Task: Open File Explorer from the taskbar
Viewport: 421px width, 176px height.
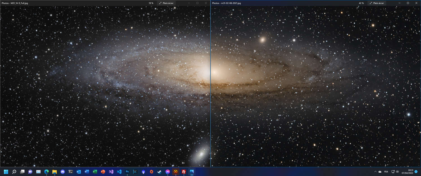Action: pyautogui.click(x=54, y=172)
